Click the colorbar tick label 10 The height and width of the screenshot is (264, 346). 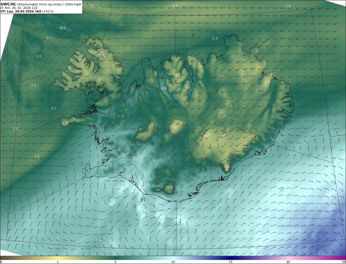click(x=173, y=262)
